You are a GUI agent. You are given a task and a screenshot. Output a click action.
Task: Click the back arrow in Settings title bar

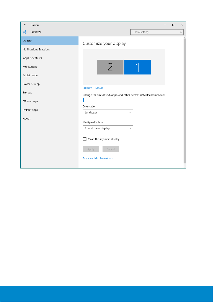point(25,25)
